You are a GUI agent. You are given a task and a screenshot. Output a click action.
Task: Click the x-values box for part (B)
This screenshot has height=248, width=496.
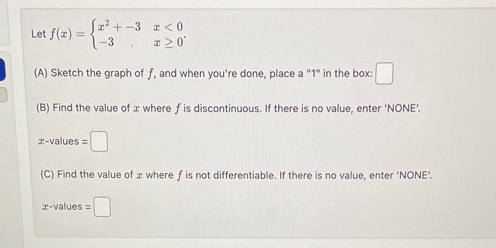(x=99, y=141)
